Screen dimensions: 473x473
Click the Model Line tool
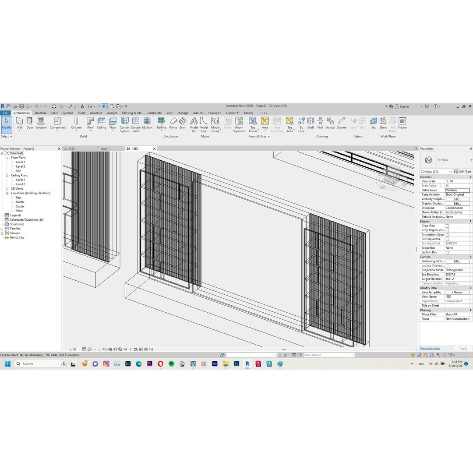[x=204, y=124]
